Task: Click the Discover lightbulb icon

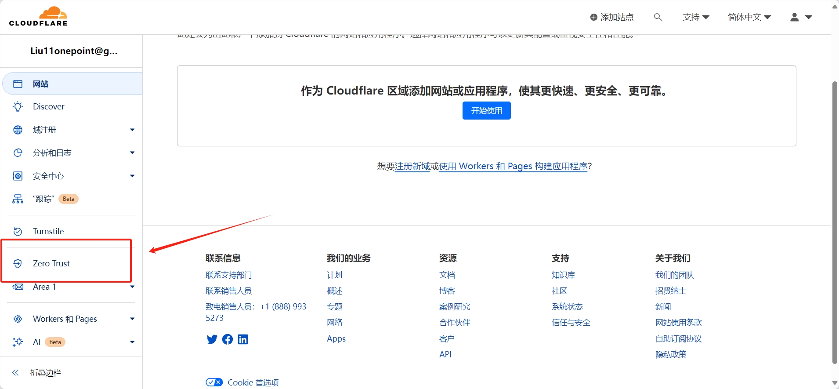Action: 18,107
